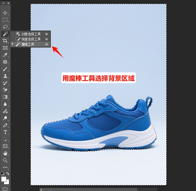This screenshot has width=196, height=191.
Task: Select the Path Selection arrow tool
Action: tap(5, 139)
